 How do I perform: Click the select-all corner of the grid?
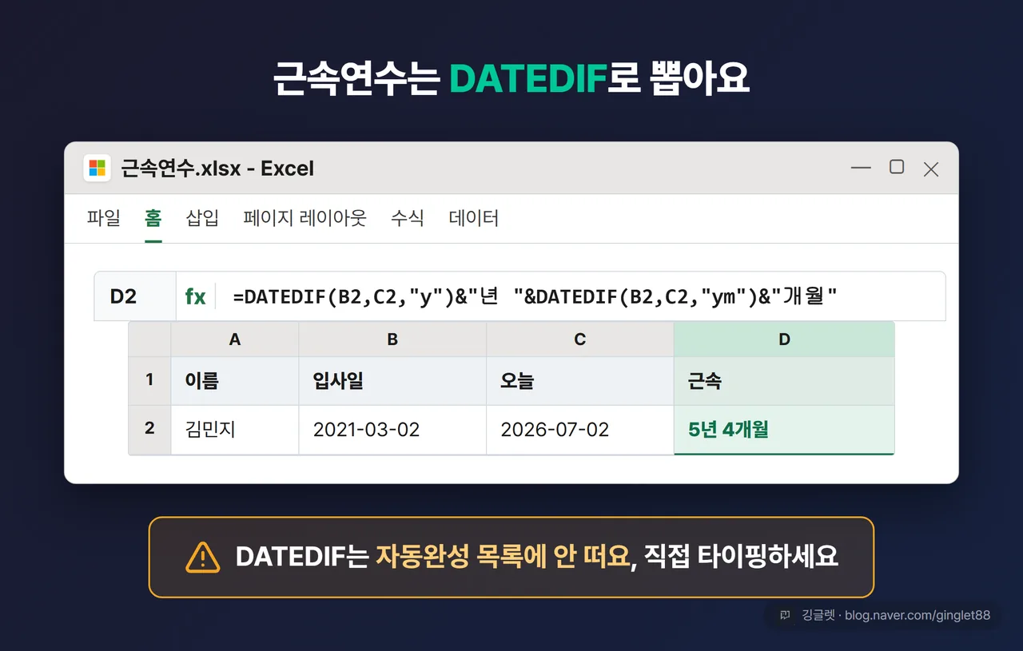point(149,339)
